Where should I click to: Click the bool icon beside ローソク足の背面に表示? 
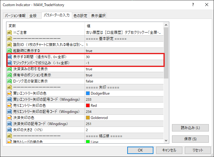(x=9, y=81)
